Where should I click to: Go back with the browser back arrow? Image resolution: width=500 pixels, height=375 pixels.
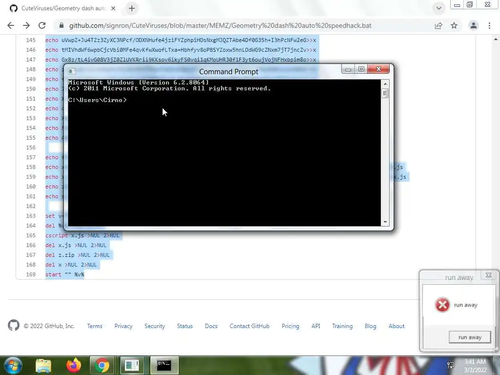[11, 25]
